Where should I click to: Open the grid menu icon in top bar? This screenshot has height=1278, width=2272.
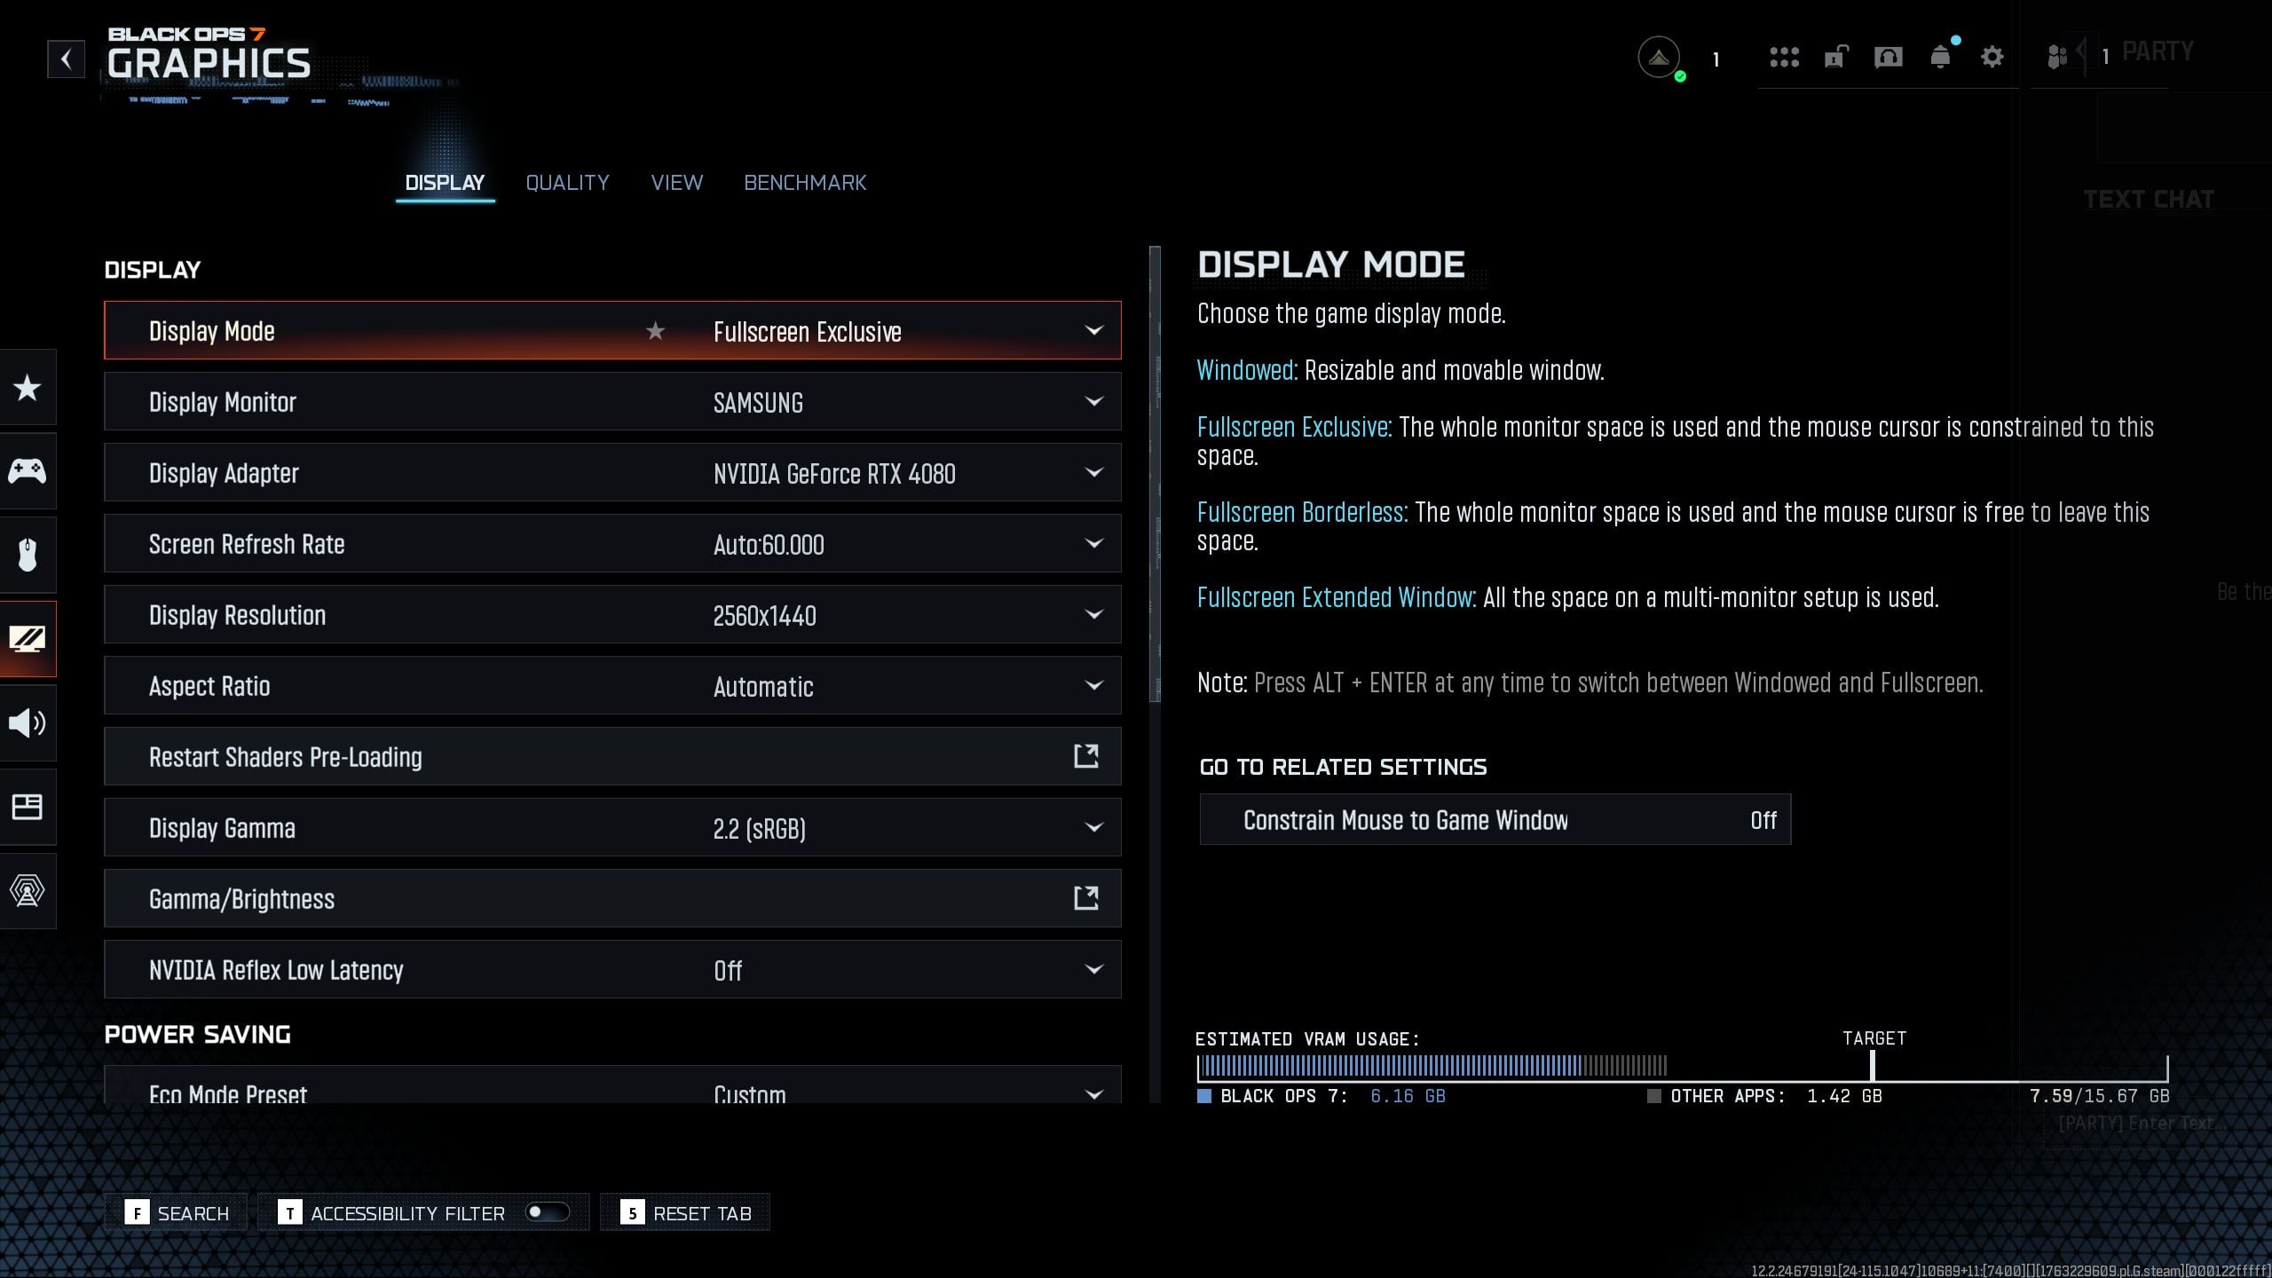(1784, 58)
